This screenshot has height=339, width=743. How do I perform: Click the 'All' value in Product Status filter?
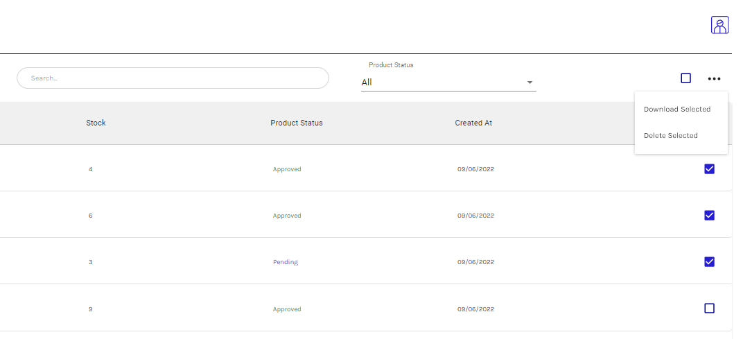367,82
